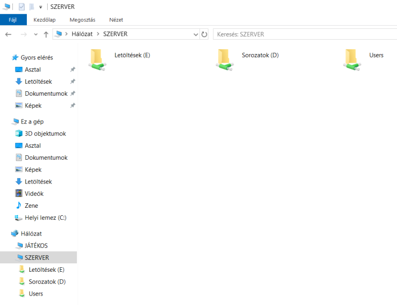This screenshot has width=397, height=305.
Task: Click the Keresés: SZERVER search box
Action: (305, 34)
